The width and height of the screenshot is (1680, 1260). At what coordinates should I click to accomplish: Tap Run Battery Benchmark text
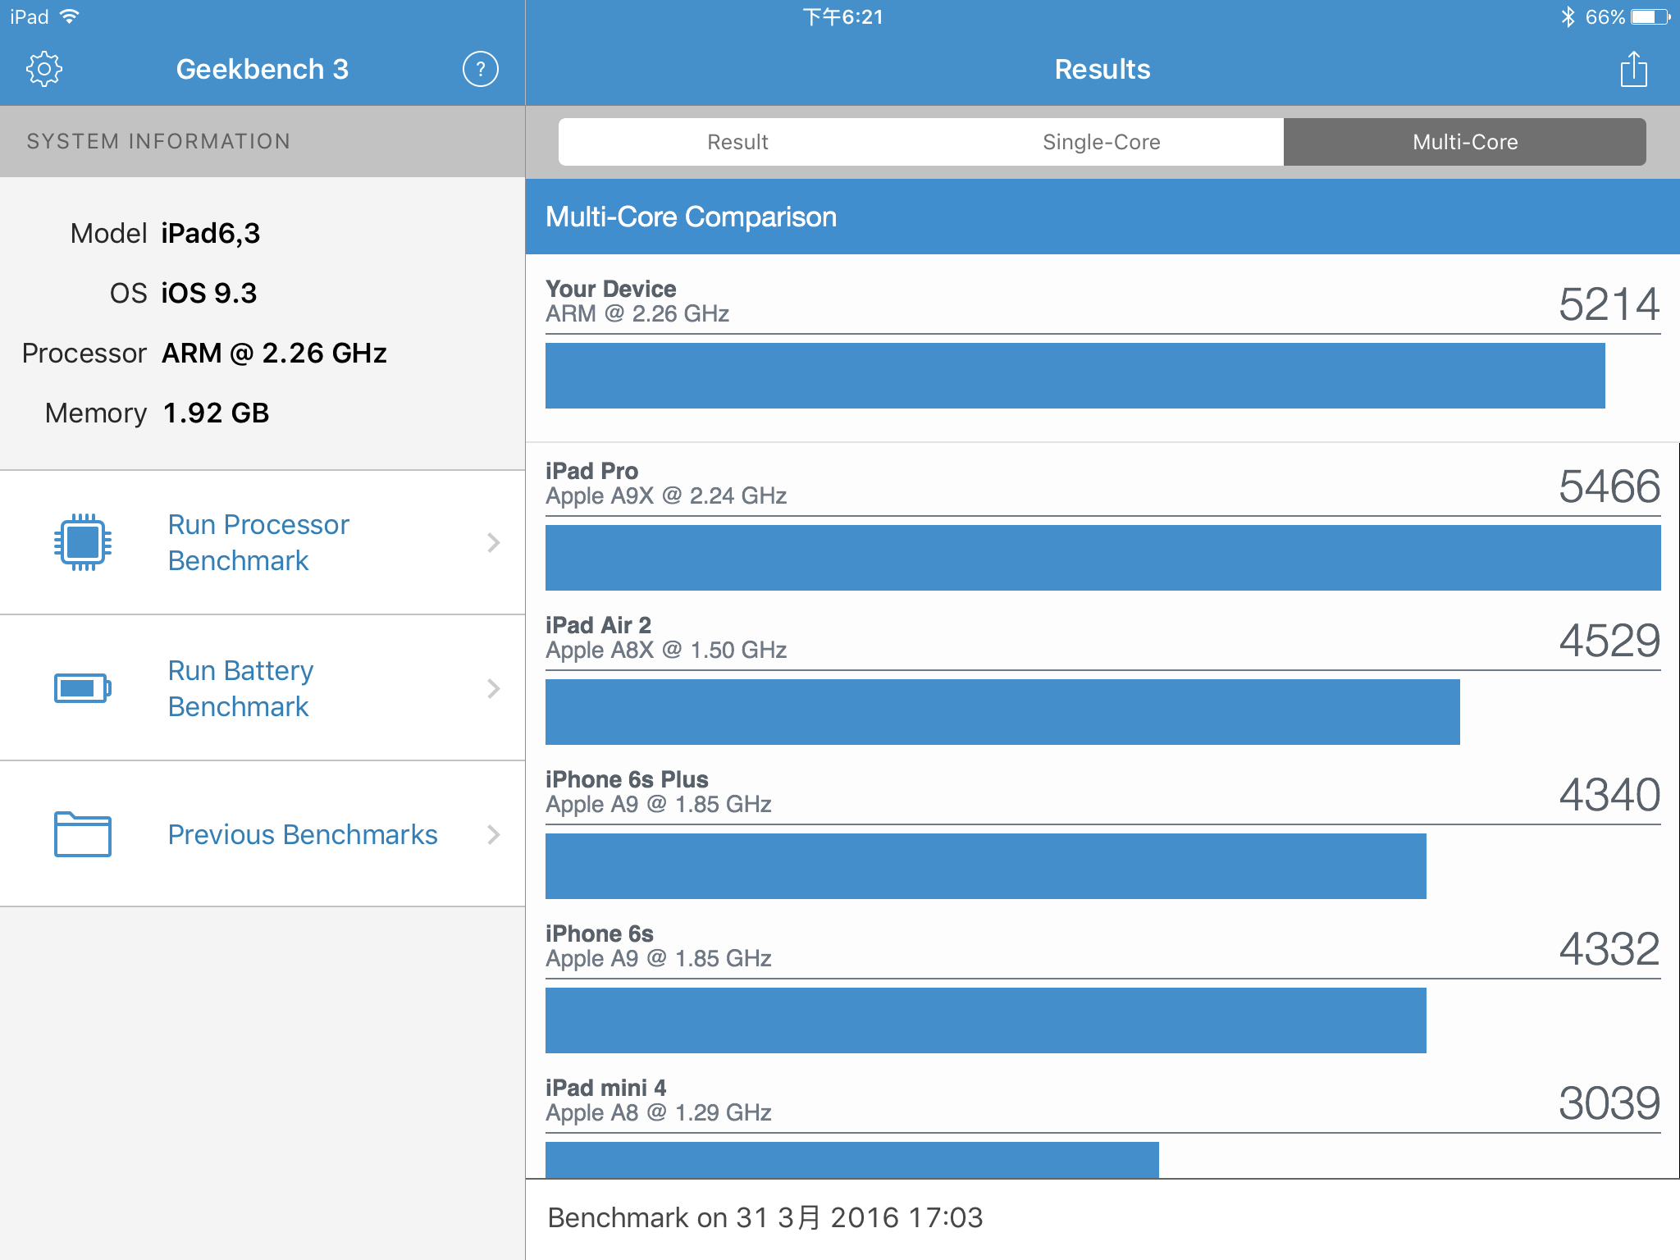click(x=240, y=688)
